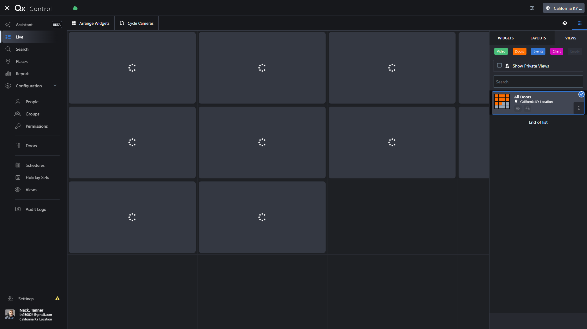The width and height of the screenshot is (587, 329).
Task: Open the three-dot menu for All Doors view
Action: (579, 108)
